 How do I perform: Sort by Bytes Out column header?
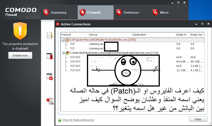pos(197,35)
